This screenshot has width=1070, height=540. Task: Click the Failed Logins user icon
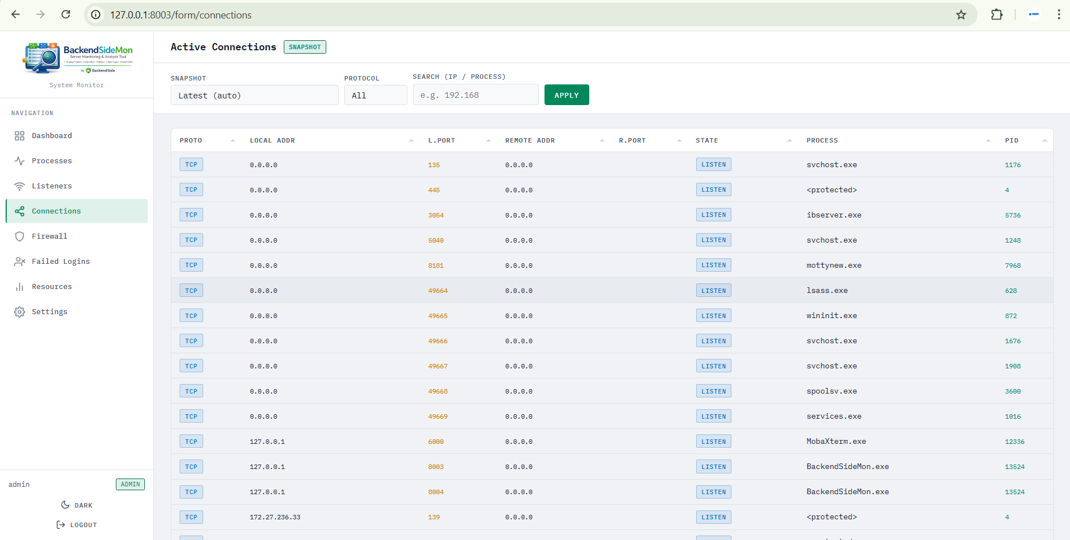coord(20,262)
